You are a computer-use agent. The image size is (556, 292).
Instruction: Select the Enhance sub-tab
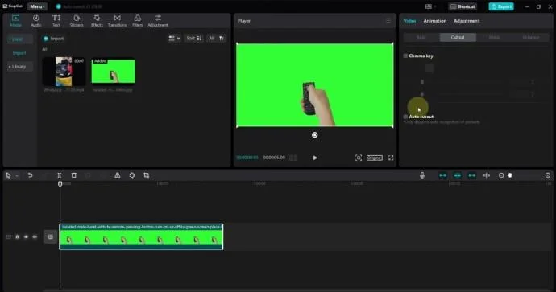(530, 37)
